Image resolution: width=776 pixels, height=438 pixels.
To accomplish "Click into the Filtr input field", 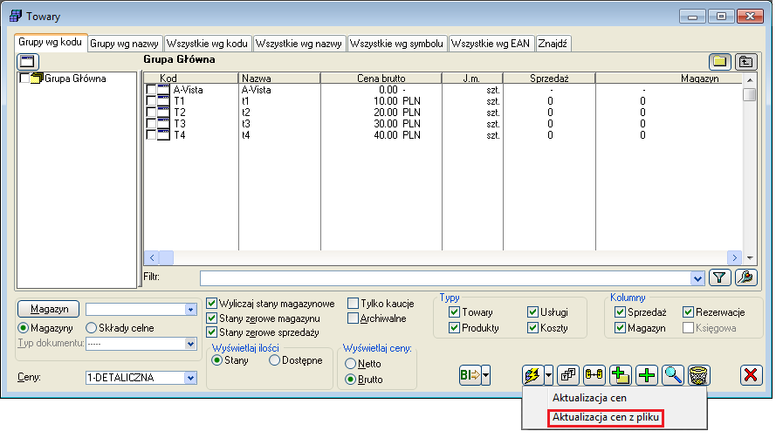I will pyautogui.click(x=446, y=278).
